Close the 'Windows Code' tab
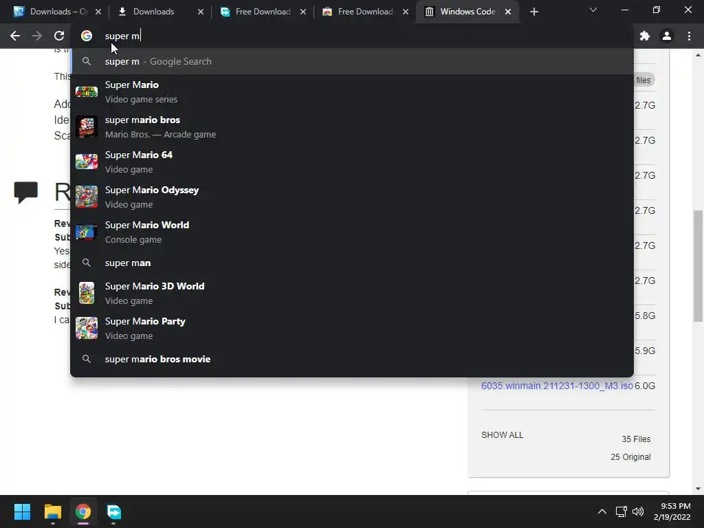This screenshot has height=528, width=704. point(508,12)
